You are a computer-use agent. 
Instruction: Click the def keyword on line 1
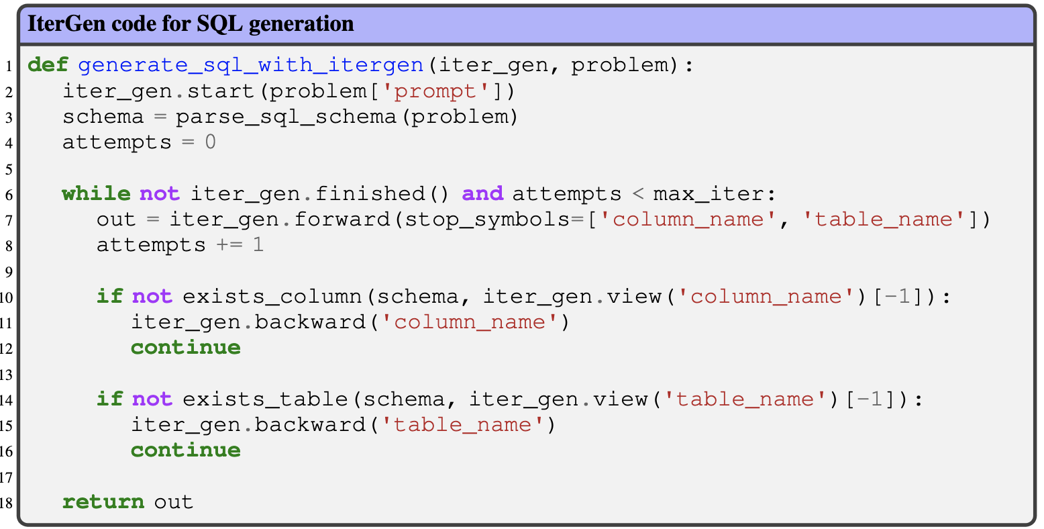(x=48, y=65)
